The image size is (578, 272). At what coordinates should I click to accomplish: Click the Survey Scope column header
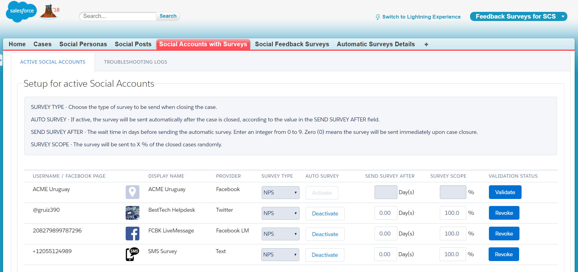(x=448, y=176)
